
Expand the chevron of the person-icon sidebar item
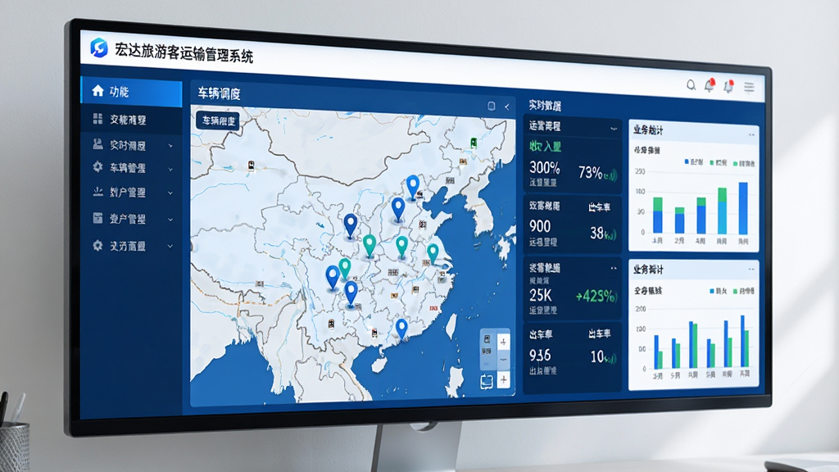tap(170, 146)
